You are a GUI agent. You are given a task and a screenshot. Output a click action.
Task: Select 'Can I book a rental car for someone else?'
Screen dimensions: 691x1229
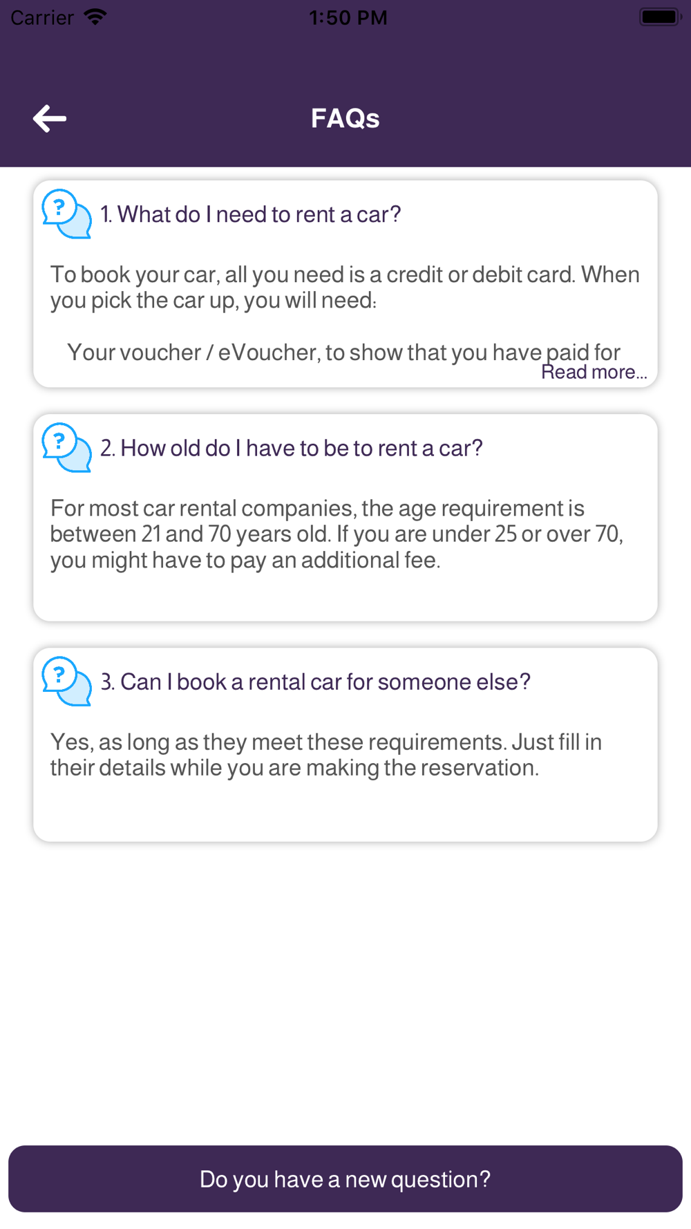pos(316,682)
